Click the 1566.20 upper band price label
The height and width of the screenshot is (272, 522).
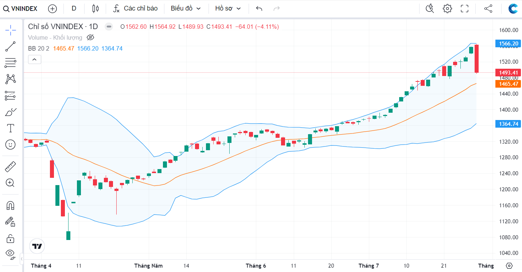click(508, 44)
